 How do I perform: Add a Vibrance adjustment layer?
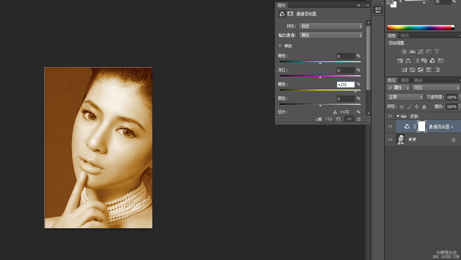coord(437,52)
